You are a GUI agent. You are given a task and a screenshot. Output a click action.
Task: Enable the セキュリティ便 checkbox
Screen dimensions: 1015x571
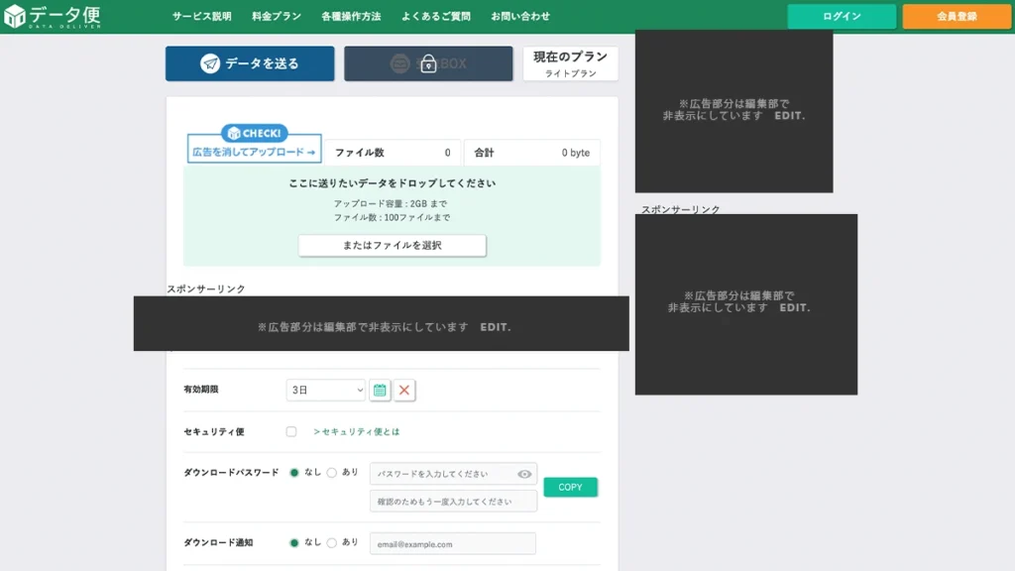291,432
